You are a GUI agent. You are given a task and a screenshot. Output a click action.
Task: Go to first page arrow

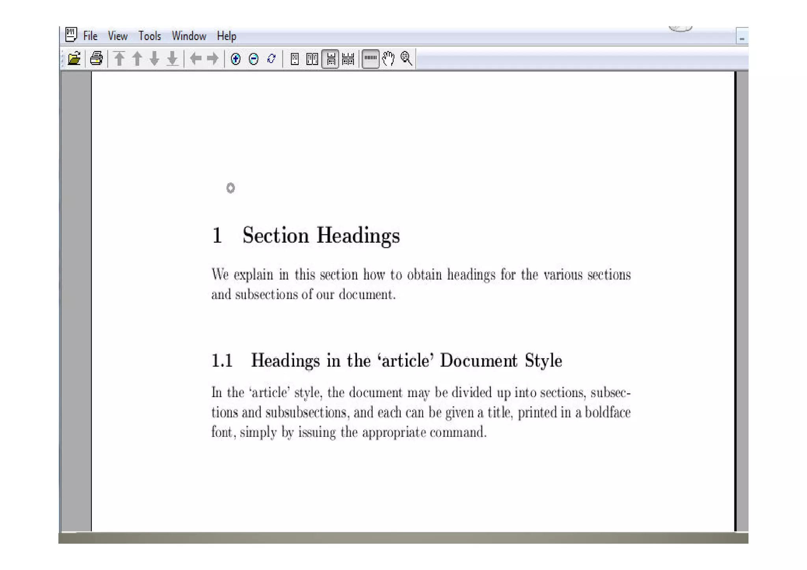119,59
